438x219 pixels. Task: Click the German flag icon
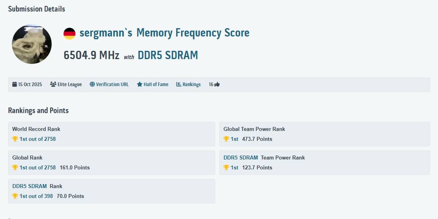(x=69, y=33)
